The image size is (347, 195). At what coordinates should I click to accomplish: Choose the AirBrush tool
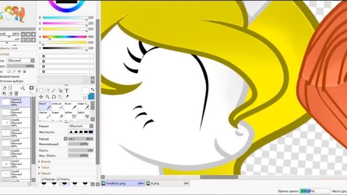(58, 106)
